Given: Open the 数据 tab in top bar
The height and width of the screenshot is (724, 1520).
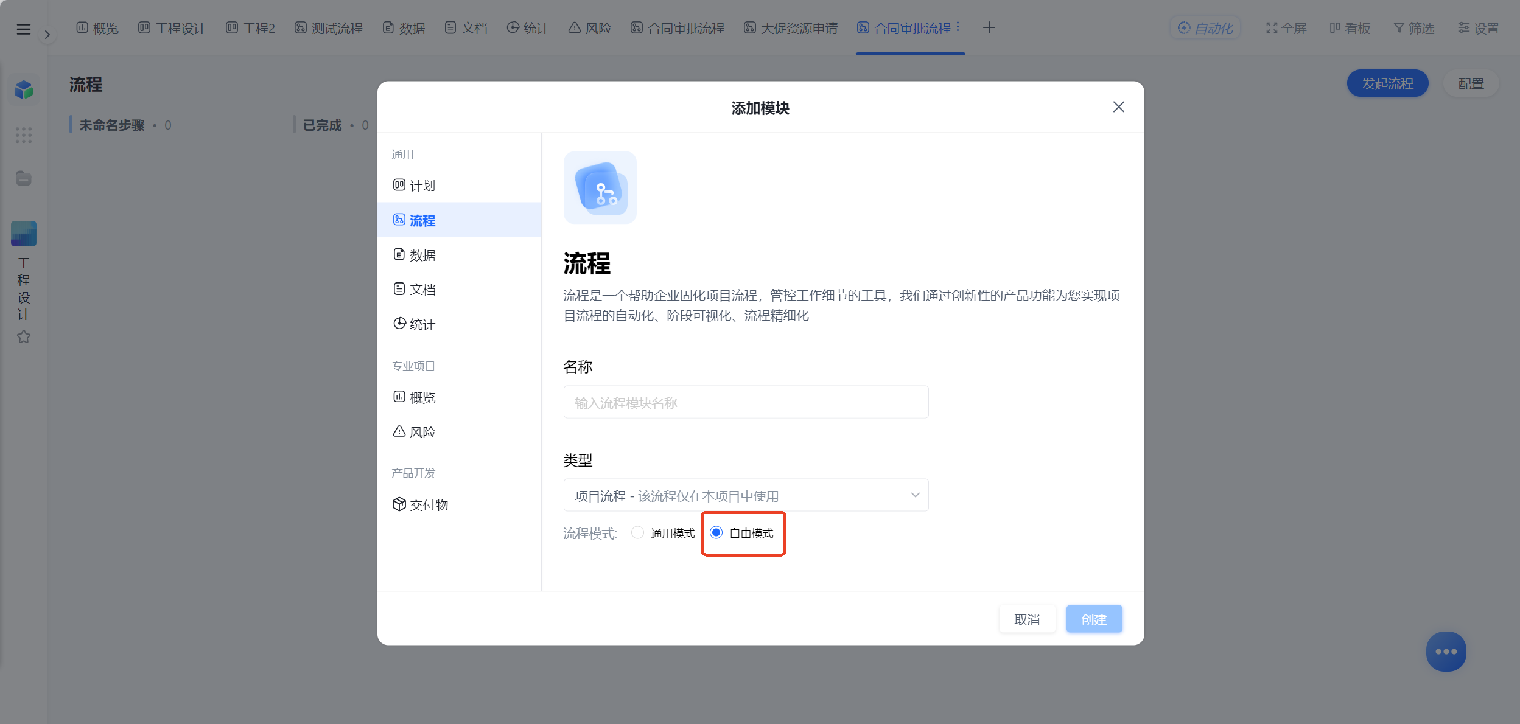Looking at the screenshot, I should tap(404, 28).
